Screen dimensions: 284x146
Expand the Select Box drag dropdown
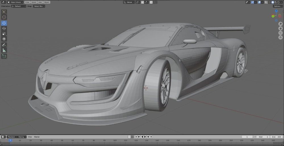39,6
